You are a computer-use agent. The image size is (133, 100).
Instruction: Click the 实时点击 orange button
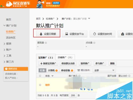[x=16, y=69]
